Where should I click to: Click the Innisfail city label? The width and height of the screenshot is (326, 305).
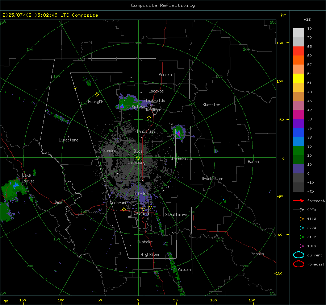(x=146, y=131)
